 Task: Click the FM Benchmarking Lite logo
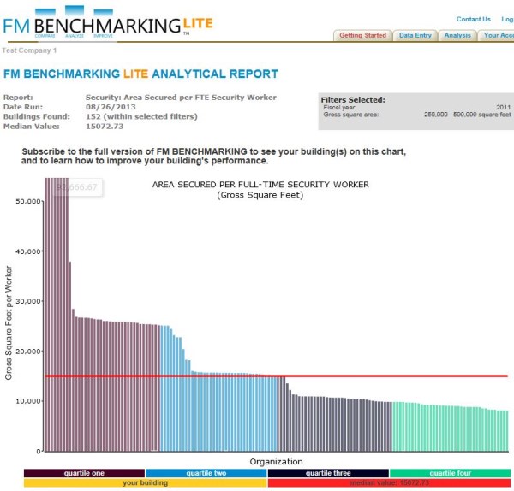pos(108,22)
